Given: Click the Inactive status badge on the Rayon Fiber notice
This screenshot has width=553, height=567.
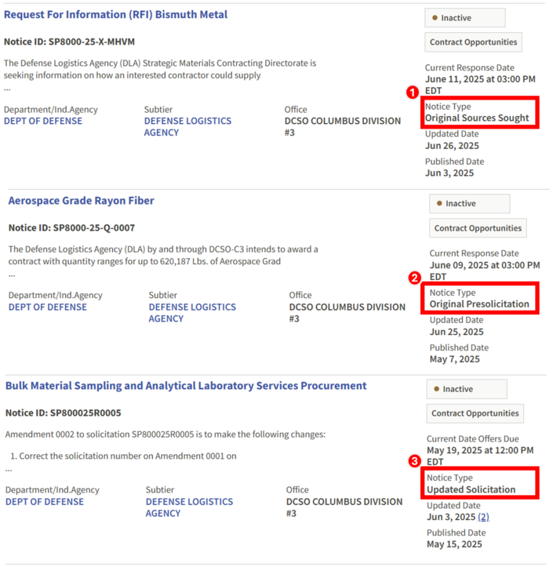Looking at the screenshot, I should (x=469, y=204).
